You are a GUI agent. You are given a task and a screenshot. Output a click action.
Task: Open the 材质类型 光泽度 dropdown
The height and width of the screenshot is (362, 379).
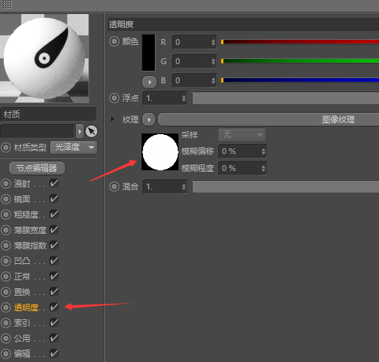pyautogui.click(x=74, y=147)
